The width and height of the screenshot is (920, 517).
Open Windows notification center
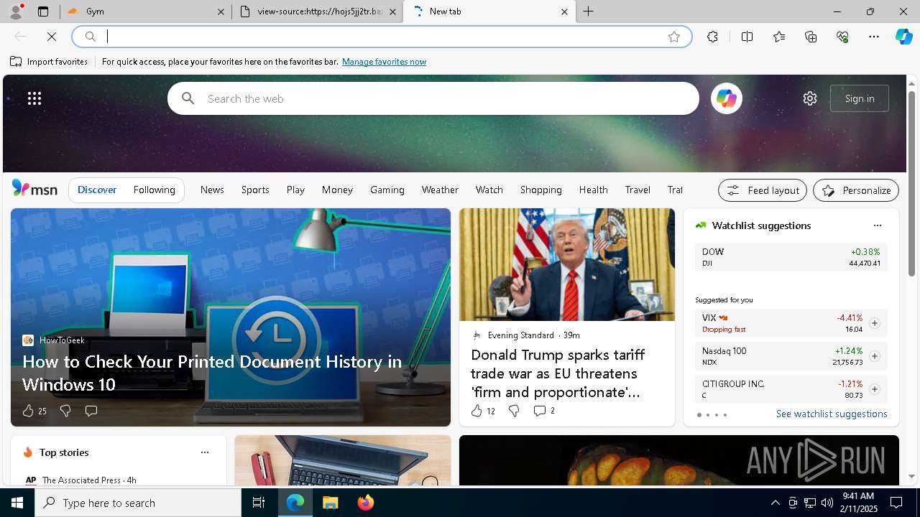tap(896, 503)
